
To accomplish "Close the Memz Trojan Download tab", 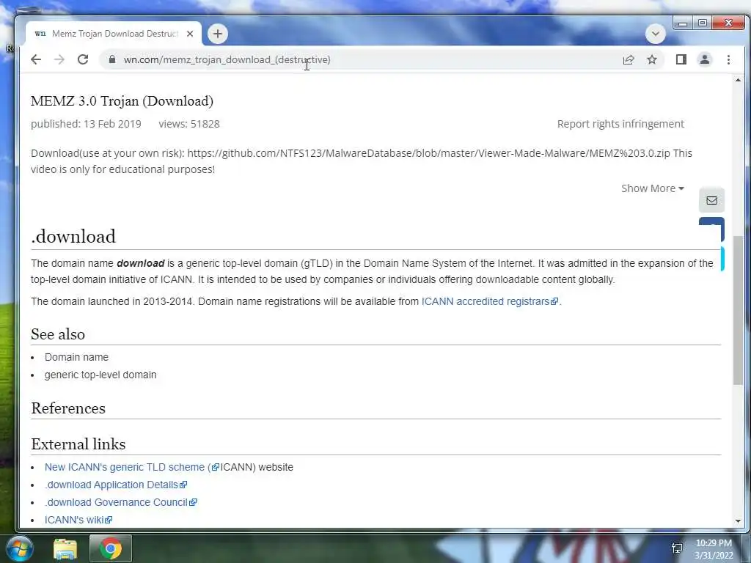I will tap(190, 34).
